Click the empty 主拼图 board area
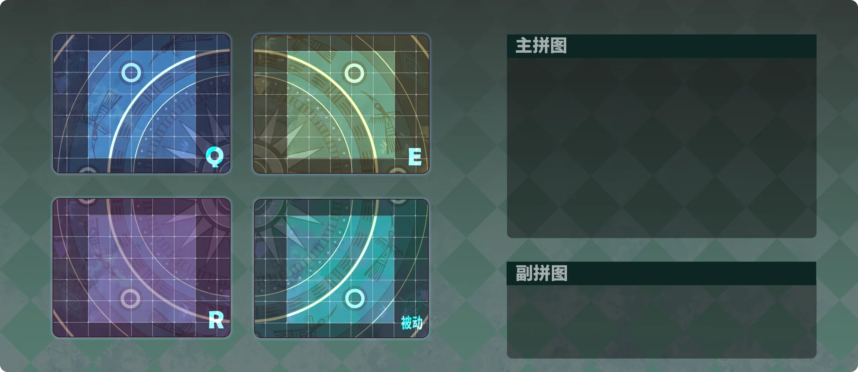 click(x=662, y=148)
